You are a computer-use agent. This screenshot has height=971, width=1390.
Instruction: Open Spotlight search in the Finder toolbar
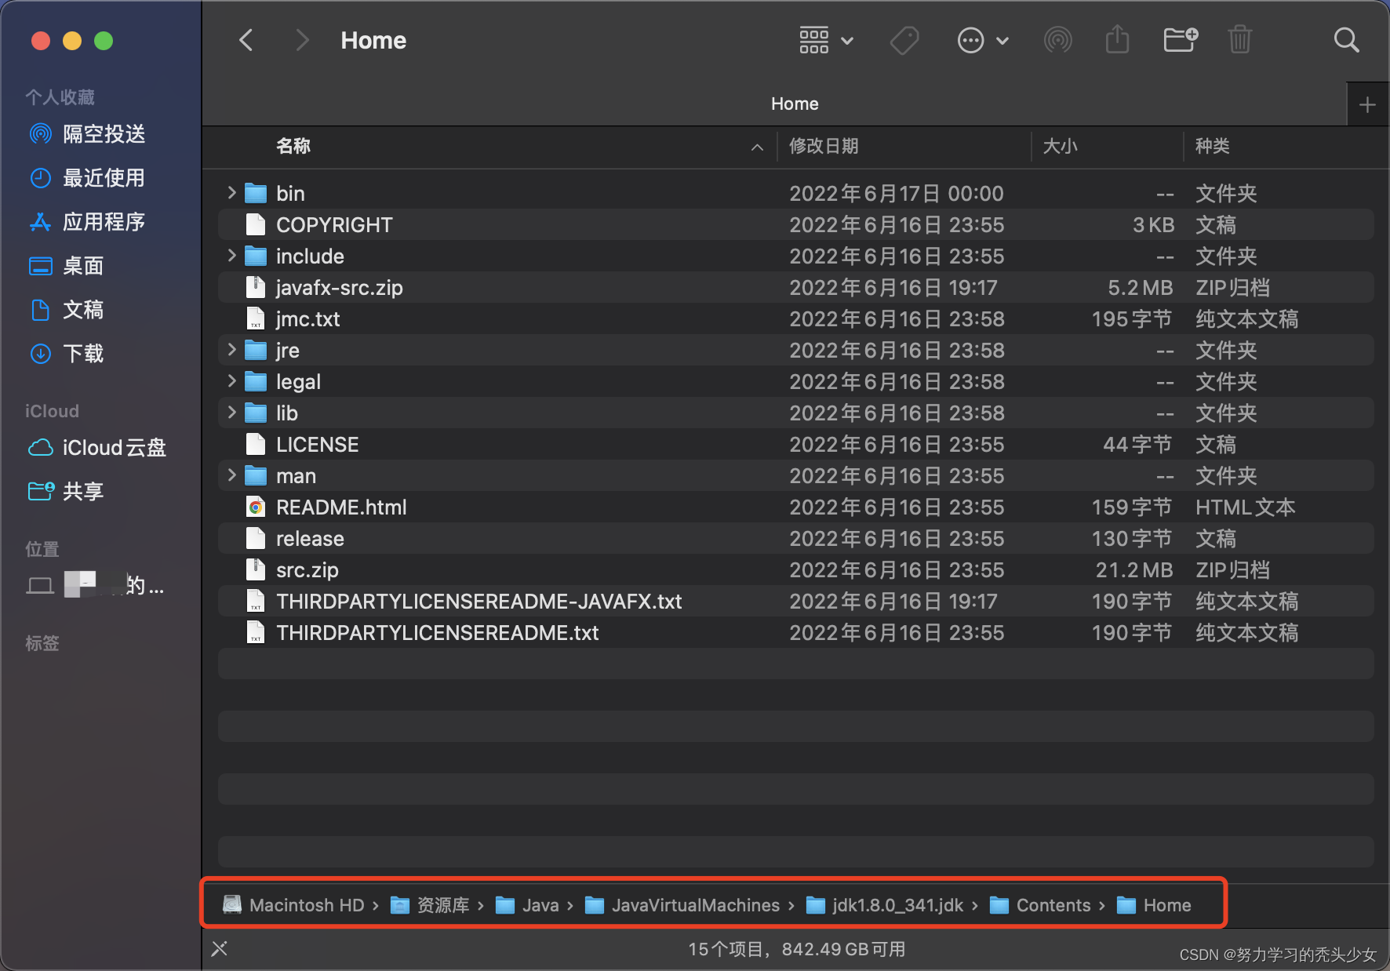[x=1346, y=40]
